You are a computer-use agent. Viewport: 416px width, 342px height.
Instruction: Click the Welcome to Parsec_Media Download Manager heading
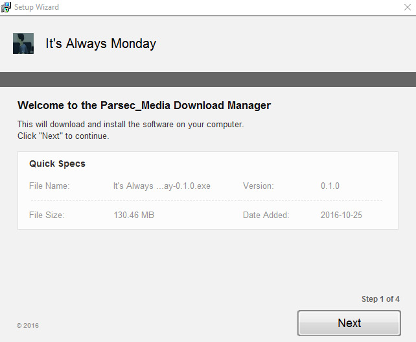click(144, 106)
